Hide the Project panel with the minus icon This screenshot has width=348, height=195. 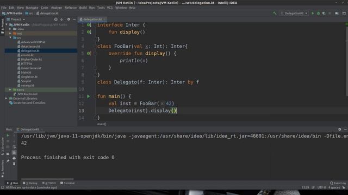click(x=74, y=19)
